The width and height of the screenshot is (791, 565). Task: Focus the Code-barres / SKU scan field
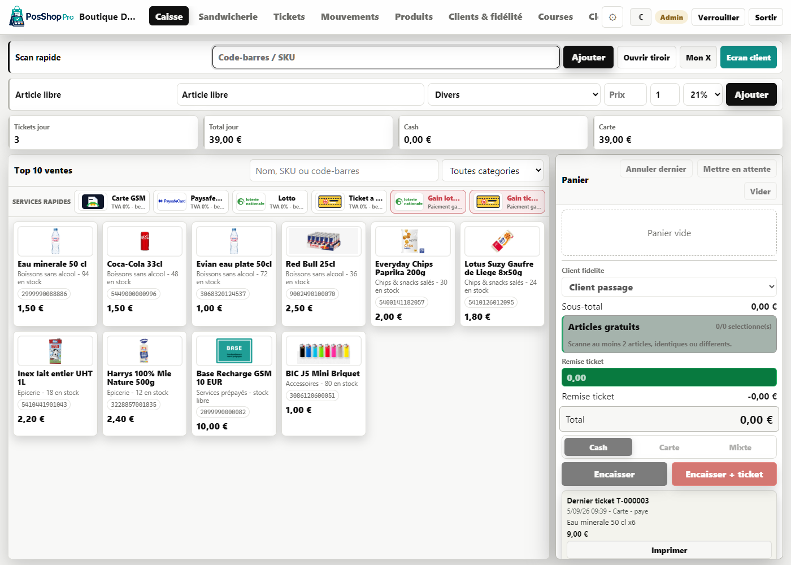click(x=386, y=57)
